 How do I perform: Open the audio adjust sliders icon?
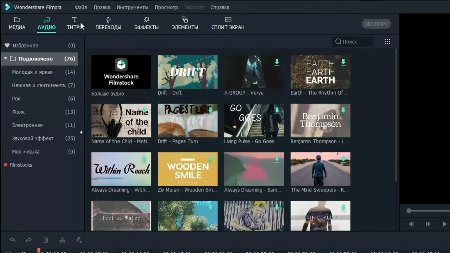(x=79, y=240)
